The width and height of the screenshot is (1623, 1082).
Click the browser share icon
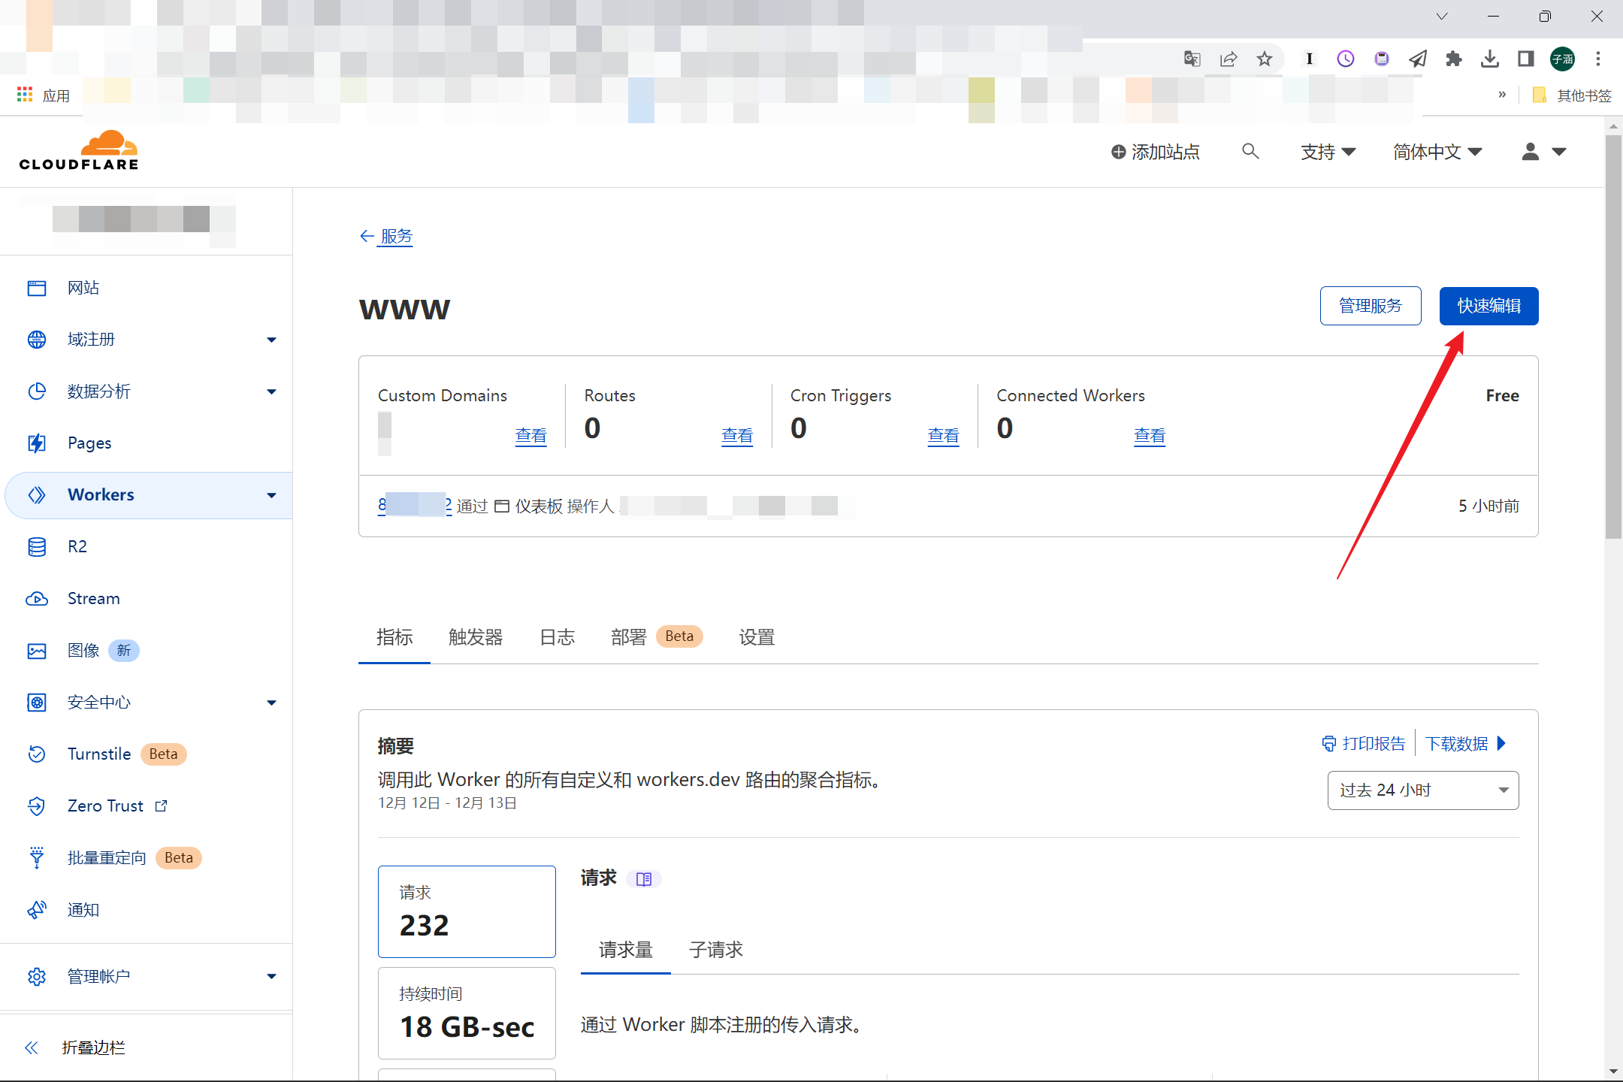click(1229, 59)
